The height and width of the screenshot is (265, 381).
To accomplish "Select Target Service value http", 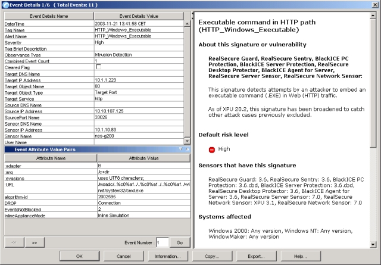I will 139,98.
